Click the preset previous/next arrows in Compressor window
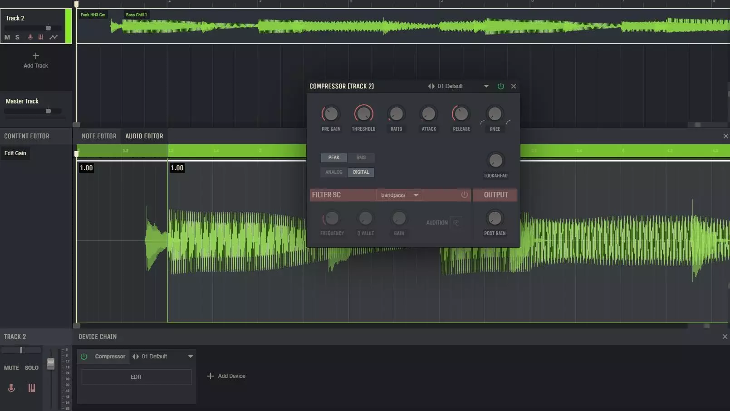This screenshot has width=730, height=411. 431,86
